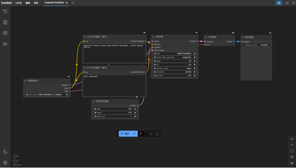Open the settings gear in sidebar
The width and height of the screenshot is (296, 168).
[5, 163]
